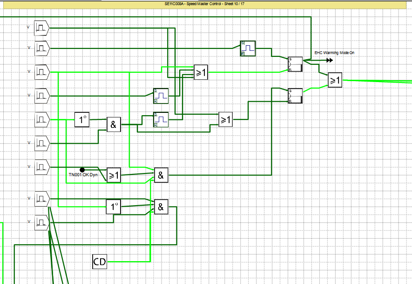Select the 1° block left of the lowest AND gate
The width and height of the screenshot is (412, 284).
[x=114, y=207]
